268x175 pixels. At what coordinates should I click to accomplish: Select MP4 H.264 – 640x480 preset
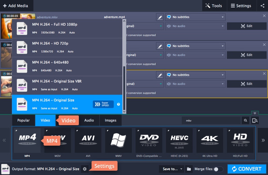(67, 66)
